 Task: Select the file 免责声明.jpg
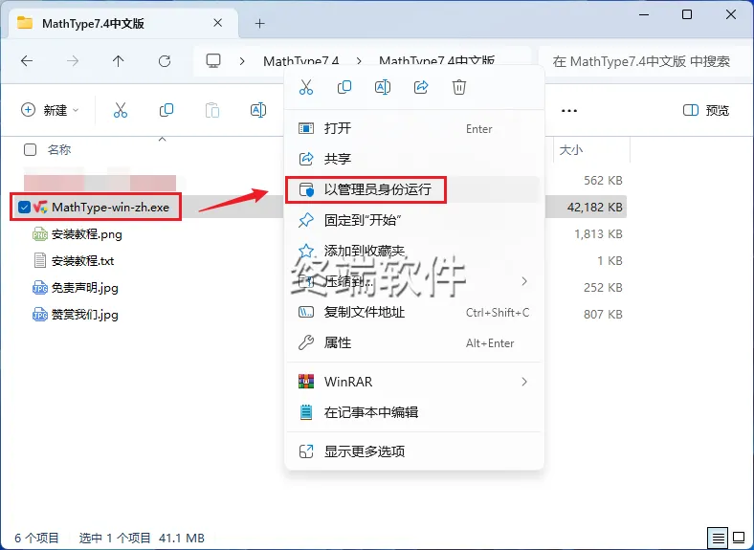(x=84, y=288)
